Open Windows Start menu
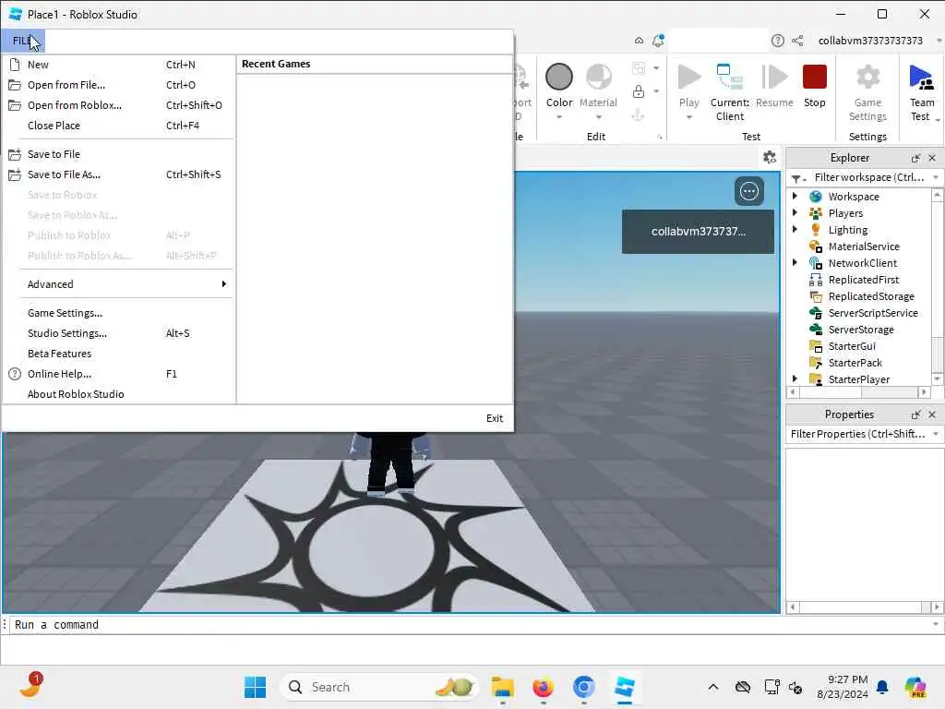This screenshot has height=709, width=945. tap(255, 687)
